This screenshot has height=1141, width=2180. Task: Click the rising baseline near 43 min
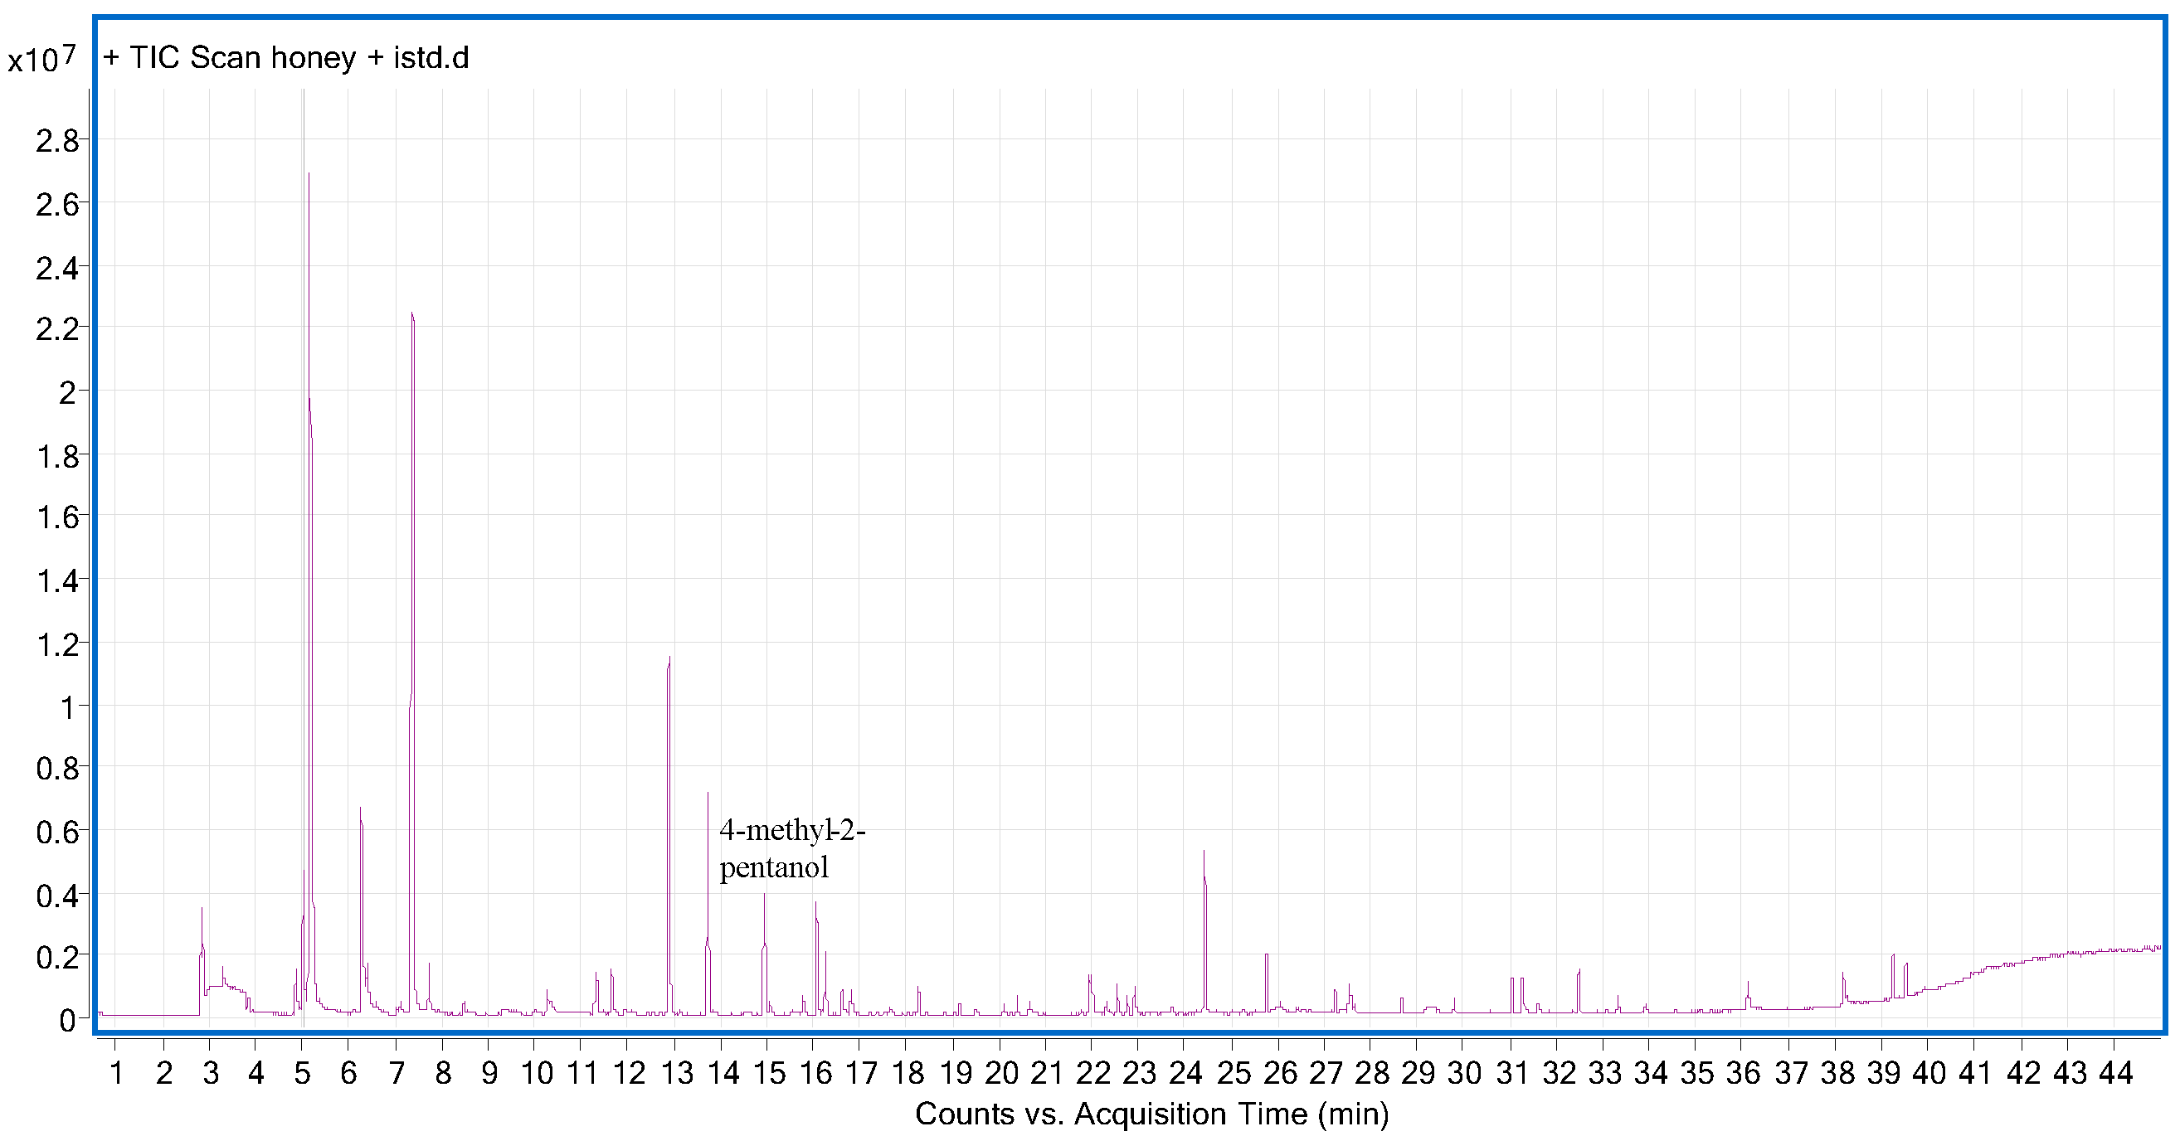[x=2067, y=954]
